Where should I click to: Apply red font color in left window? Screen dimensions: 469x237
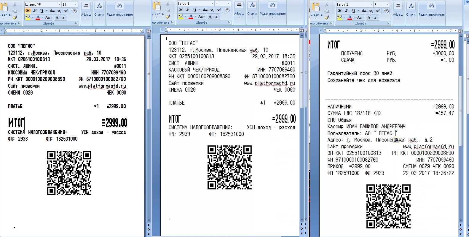38,18
